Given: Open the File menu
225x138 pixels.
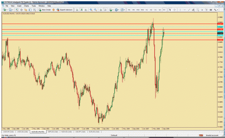Looking at the screenshot, I should click(7, 6).
